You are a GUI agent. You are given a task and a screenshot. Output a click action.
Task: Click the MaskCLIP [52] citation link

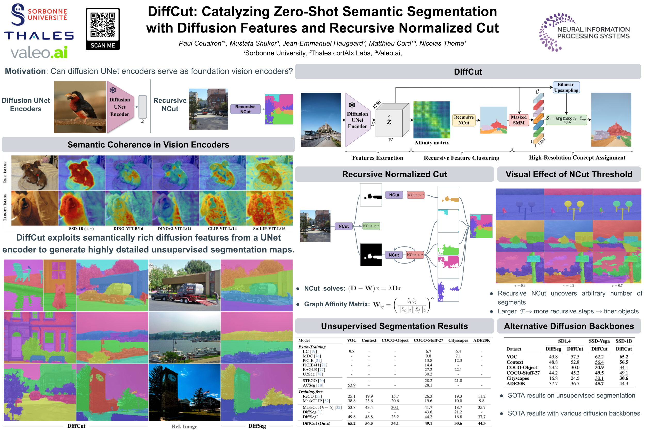327,401
